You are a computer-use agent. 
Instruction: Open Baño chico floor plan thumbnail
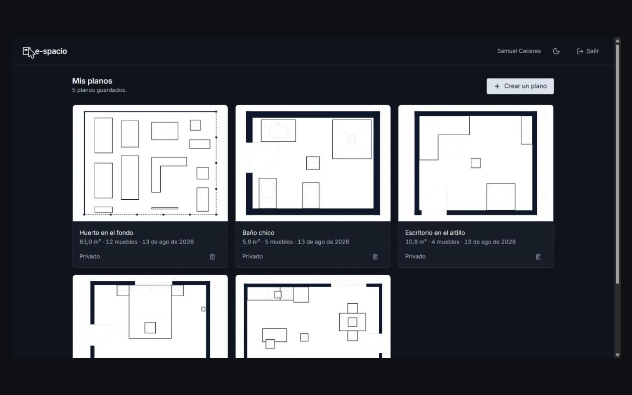point(313,163)
